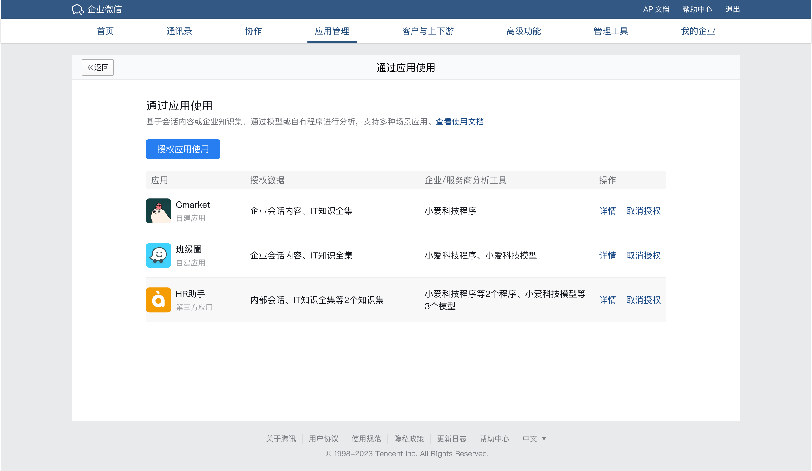Click the Gmarket app icon

tap(158, 211)
